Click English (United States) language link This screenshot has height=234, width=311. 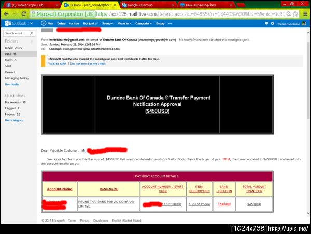click(126, 221)
